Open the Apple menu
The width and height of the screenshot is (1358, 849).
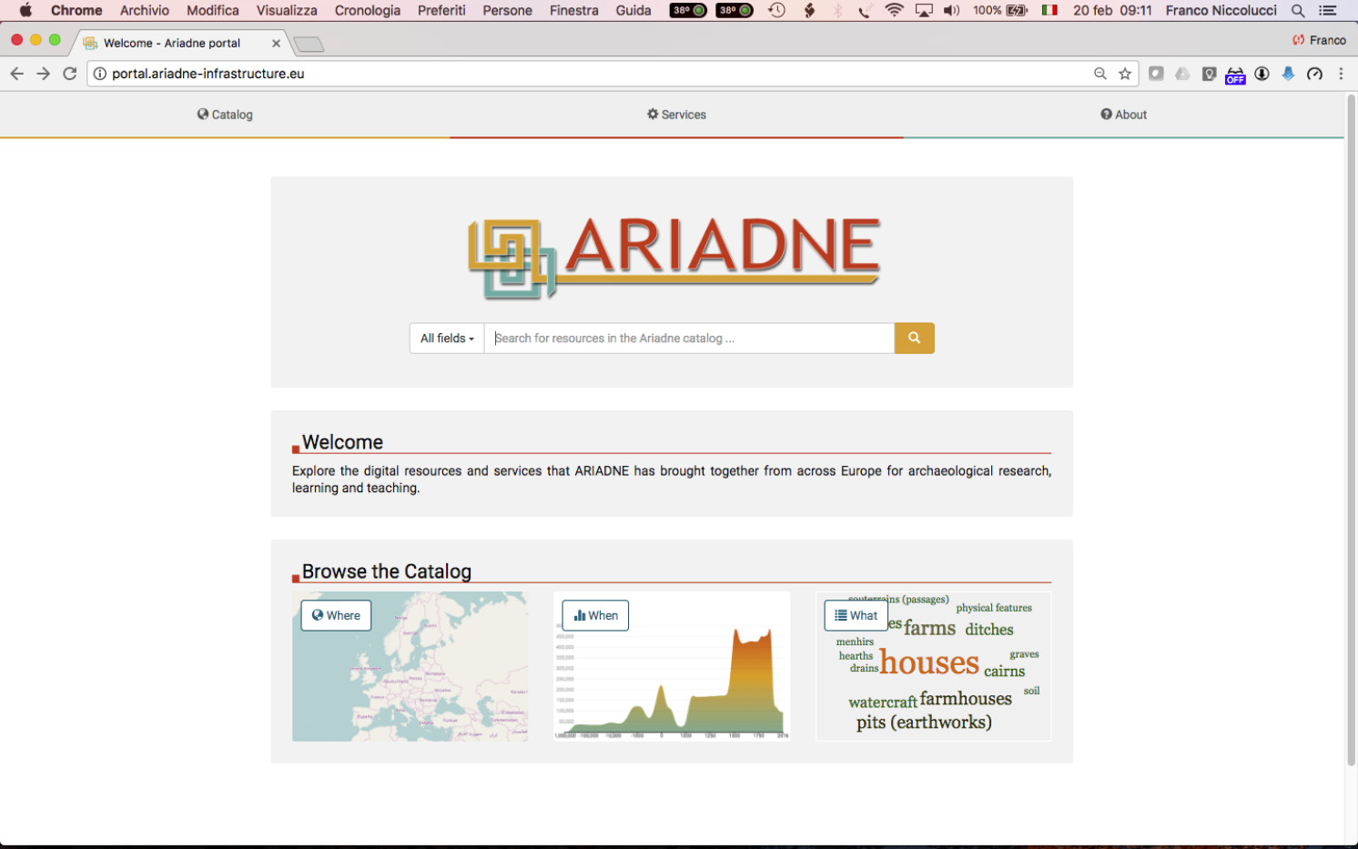click(x=25, y=10)
